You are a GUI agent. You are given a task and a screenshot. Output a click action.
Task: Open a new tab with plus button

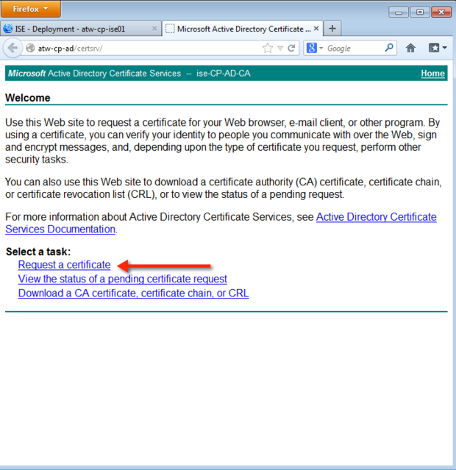click(x=332, y=29)
